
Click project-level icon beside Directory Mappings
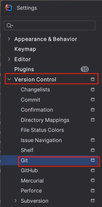coord(93,120)
